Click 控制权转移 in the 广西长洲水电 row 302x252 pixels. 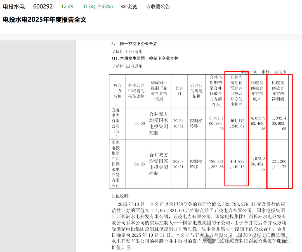(196, 164)
